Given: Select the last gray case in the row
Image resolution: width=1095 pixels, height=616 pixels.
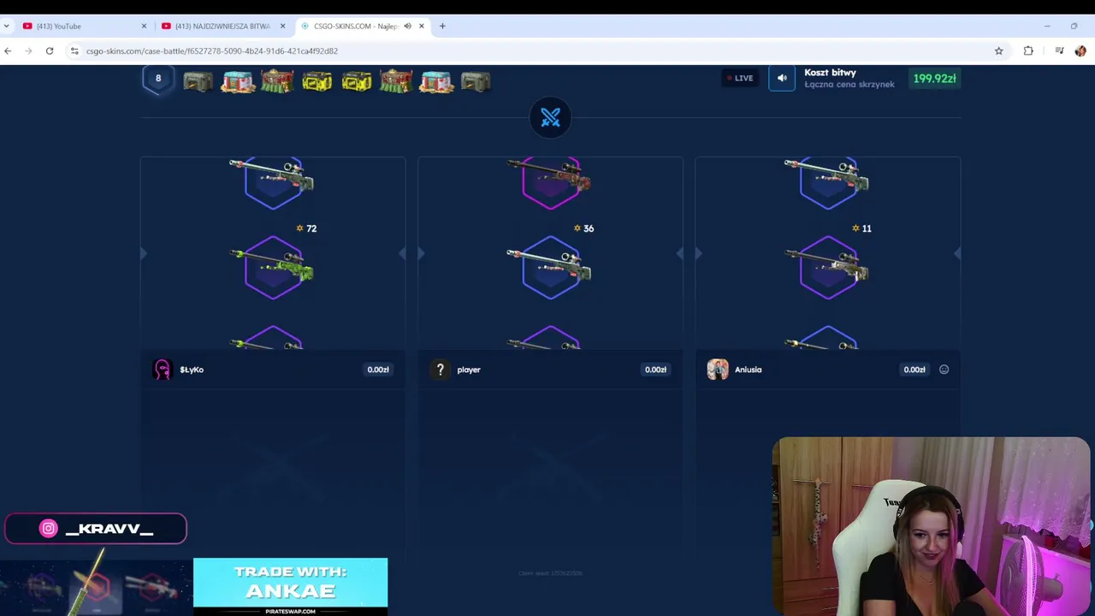Looking at the screenshot, I should pyautogui.click(x=476, y=82).
